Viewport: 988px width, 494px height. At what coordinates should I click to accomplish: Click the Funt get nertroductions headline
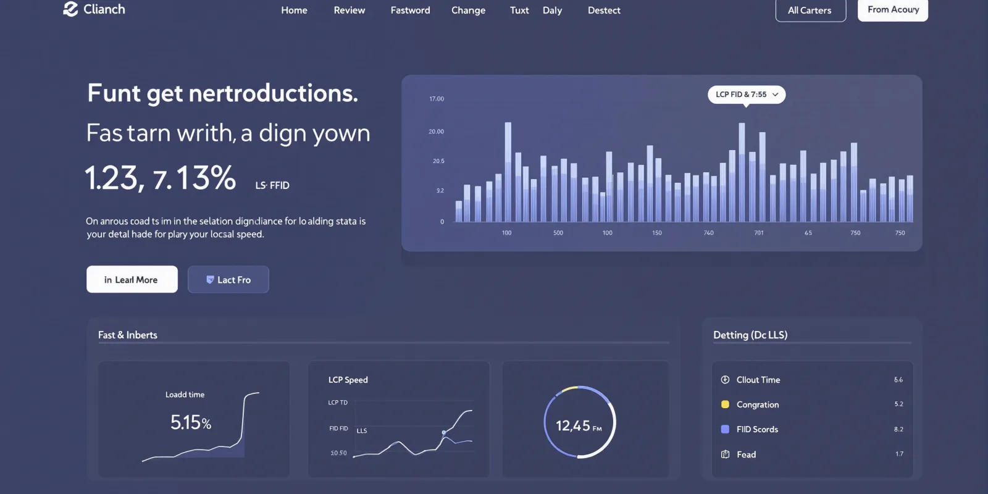coord(222,94)
